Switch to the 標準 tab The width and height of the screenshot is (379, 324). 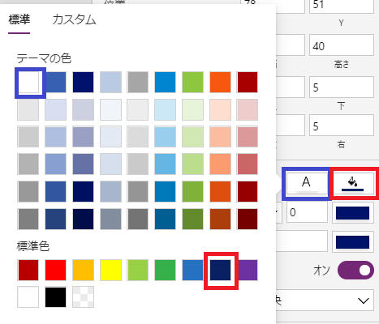[19, 20]
